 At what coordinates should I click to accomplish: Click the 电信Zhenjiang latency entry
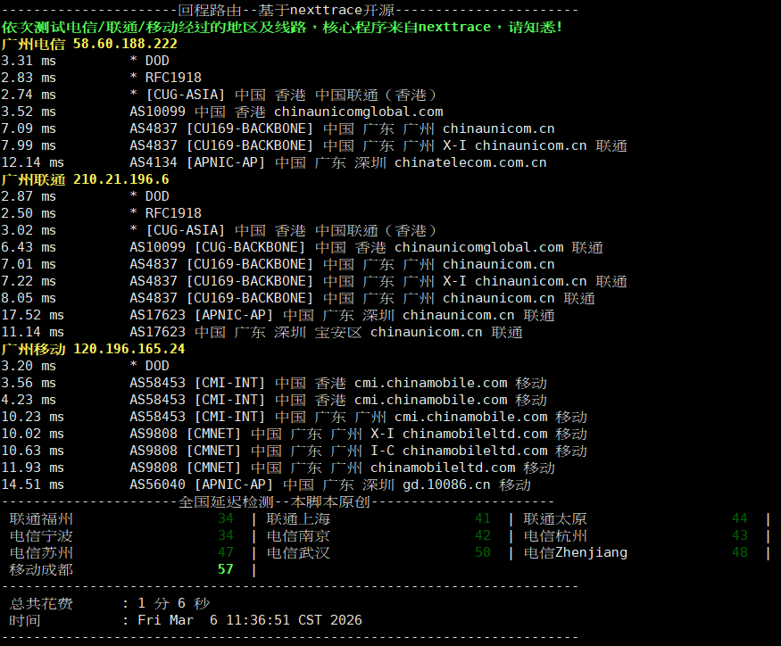pyautogui.click(x=575, y=552)
